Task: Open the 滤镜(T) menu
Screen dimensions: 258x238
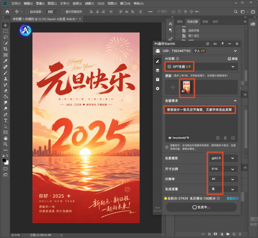Action: (x=89, y=4)
